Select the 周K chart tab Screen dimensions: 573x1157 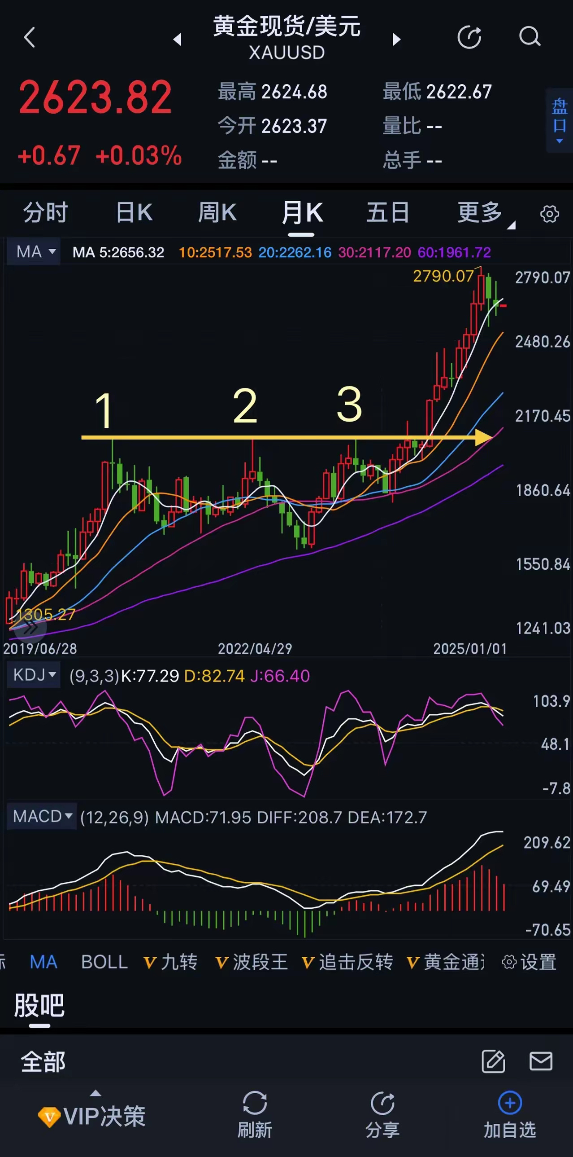point(217,212)
